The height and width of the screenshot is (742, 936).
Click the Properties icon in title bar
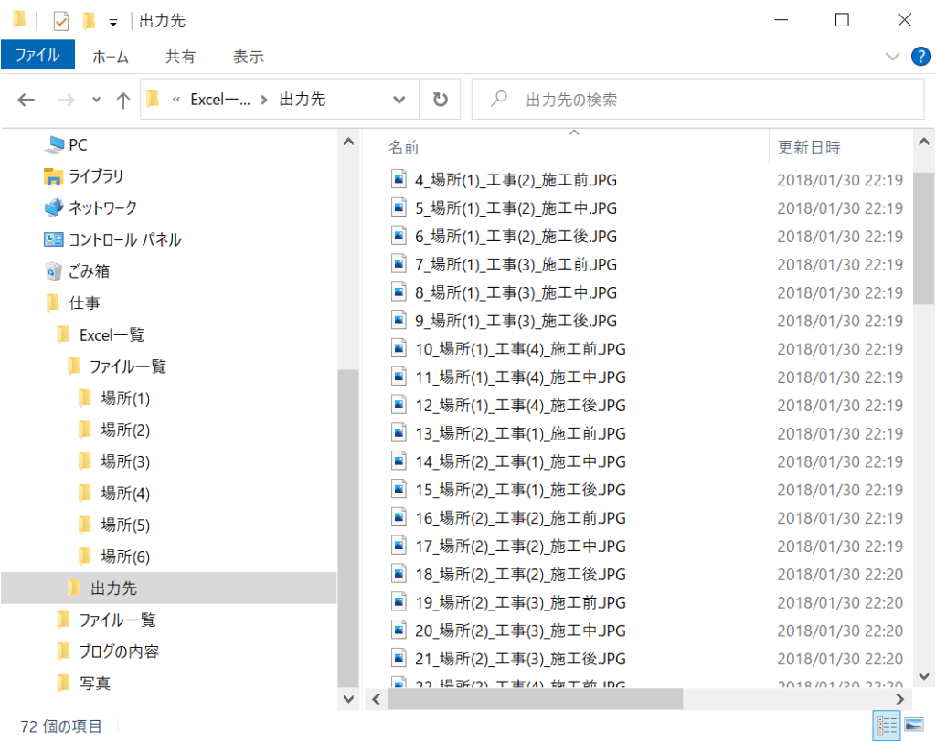click(x=62, y=20)
